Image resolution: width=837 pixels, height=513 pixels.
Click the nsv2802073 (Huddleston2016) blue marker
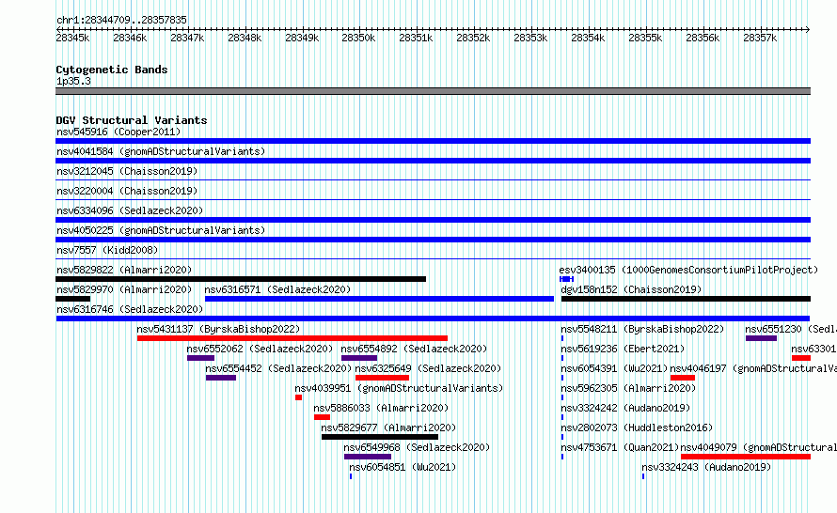562,437
